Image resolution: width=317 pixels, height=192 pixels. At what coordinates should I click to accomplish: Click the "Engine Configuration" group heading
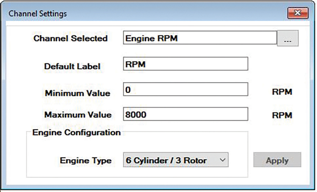point(76,133)
